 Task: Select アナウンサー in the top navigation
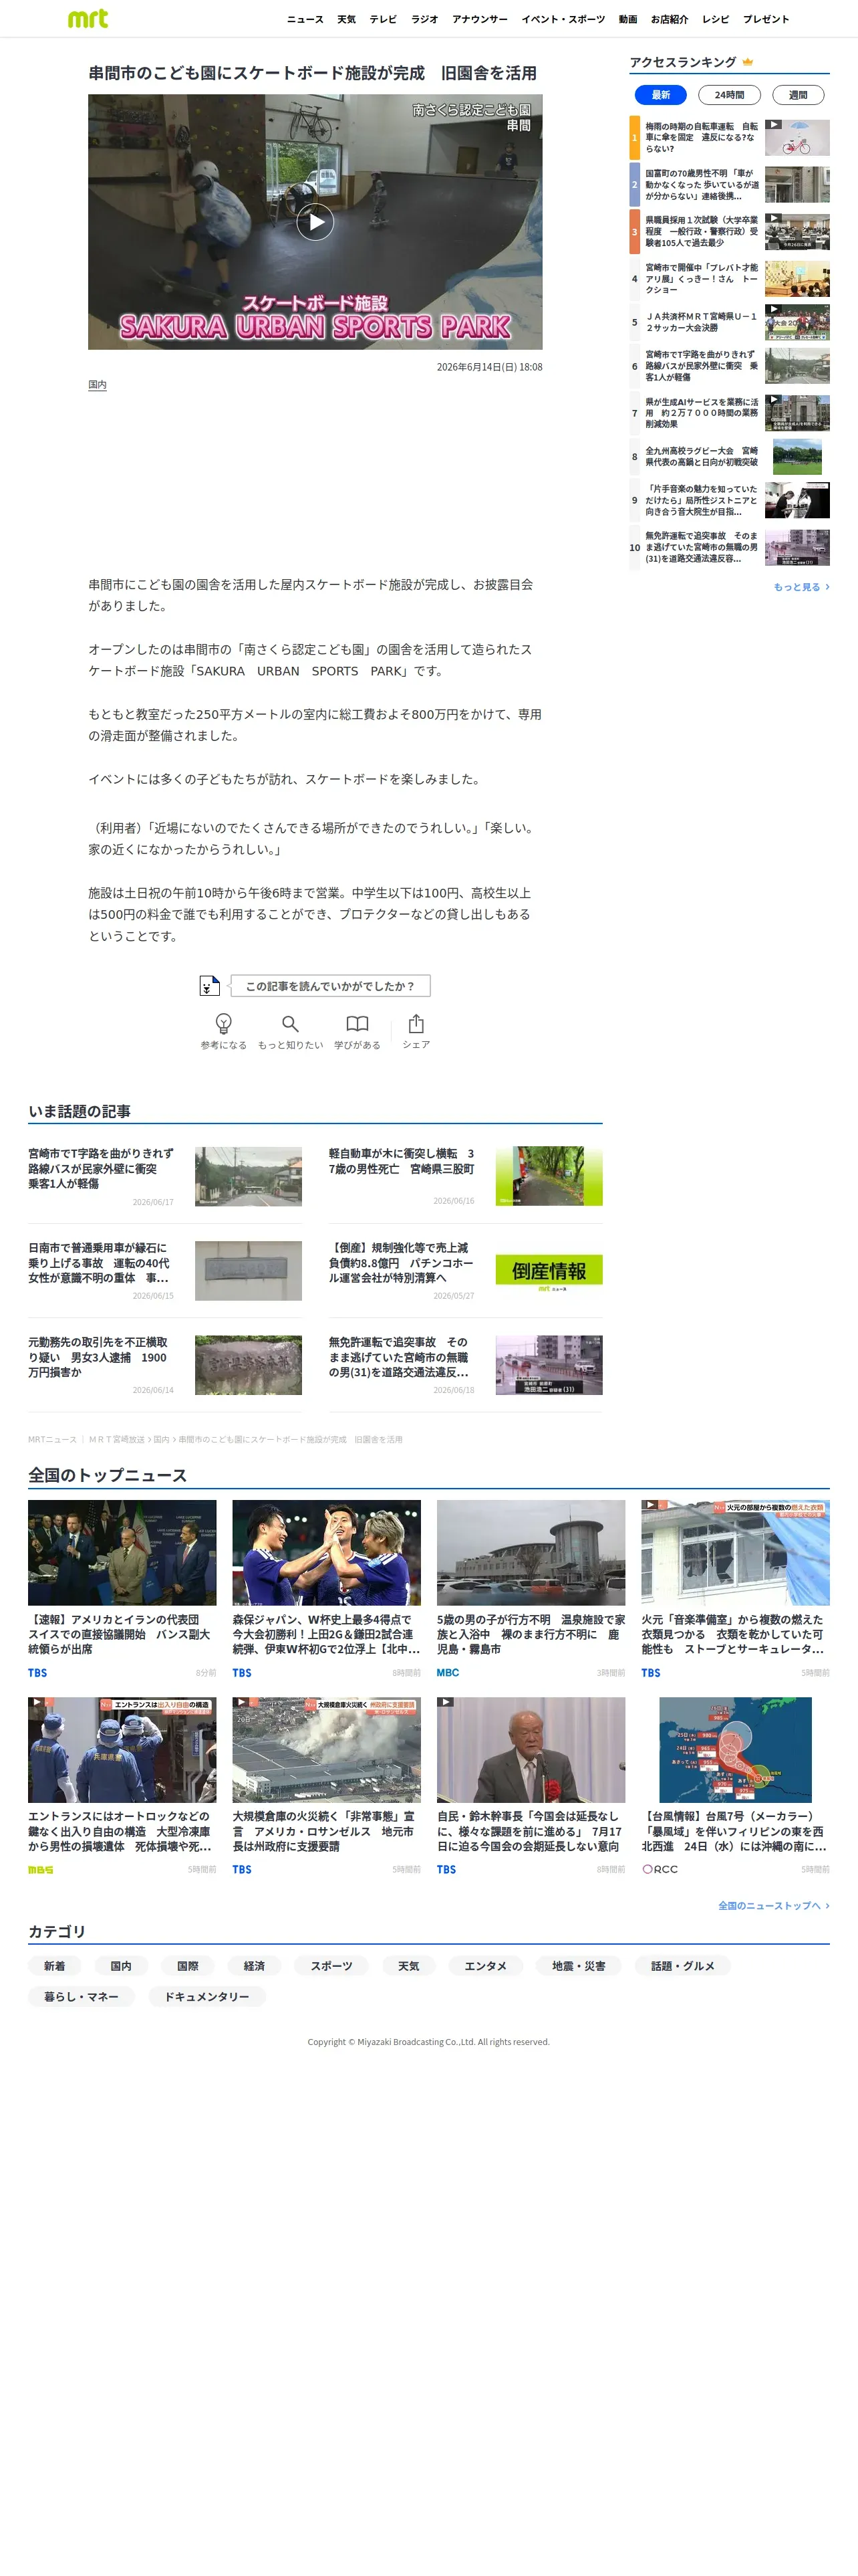pos(479,19)
